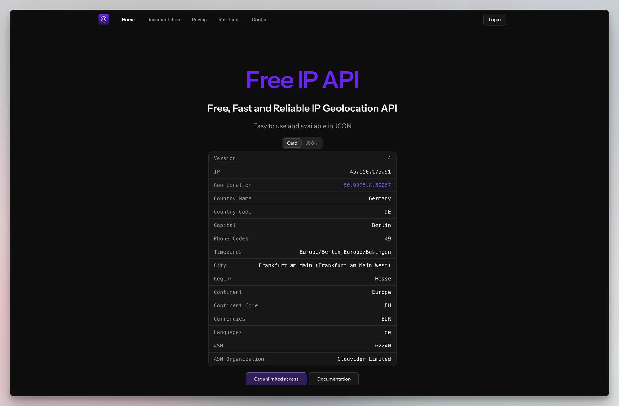Click the Clouvider Limited organization value
619x406 pixels.
click(364, 359)
